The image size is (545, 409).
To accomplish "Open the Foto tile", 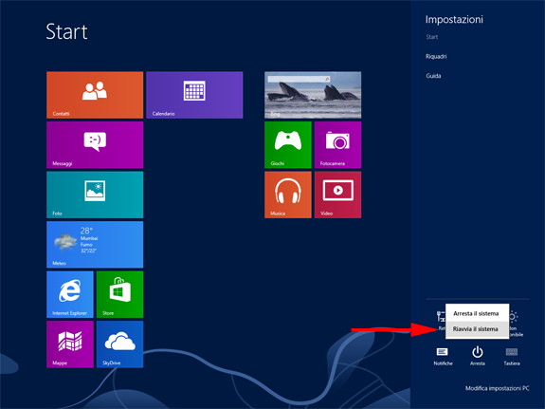I will pos(95,195).
